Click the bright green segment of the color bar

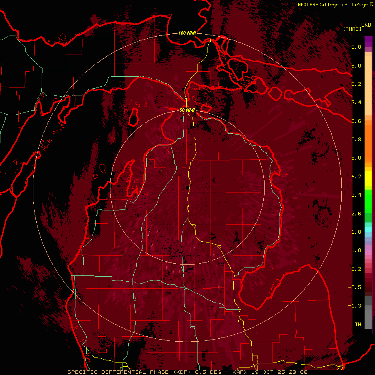coord(368,201)
